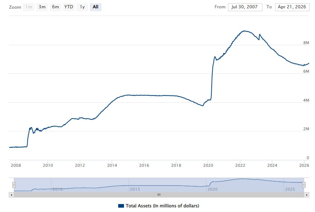Choose the 6m zoom option
This screenshot has width=315, height=212.
pos(55,7)
